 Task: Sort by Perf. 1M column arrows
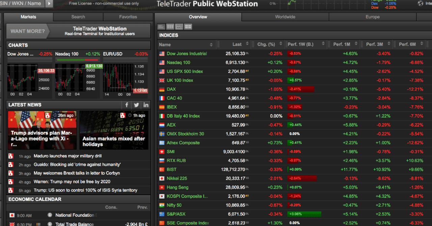point(356,44)
